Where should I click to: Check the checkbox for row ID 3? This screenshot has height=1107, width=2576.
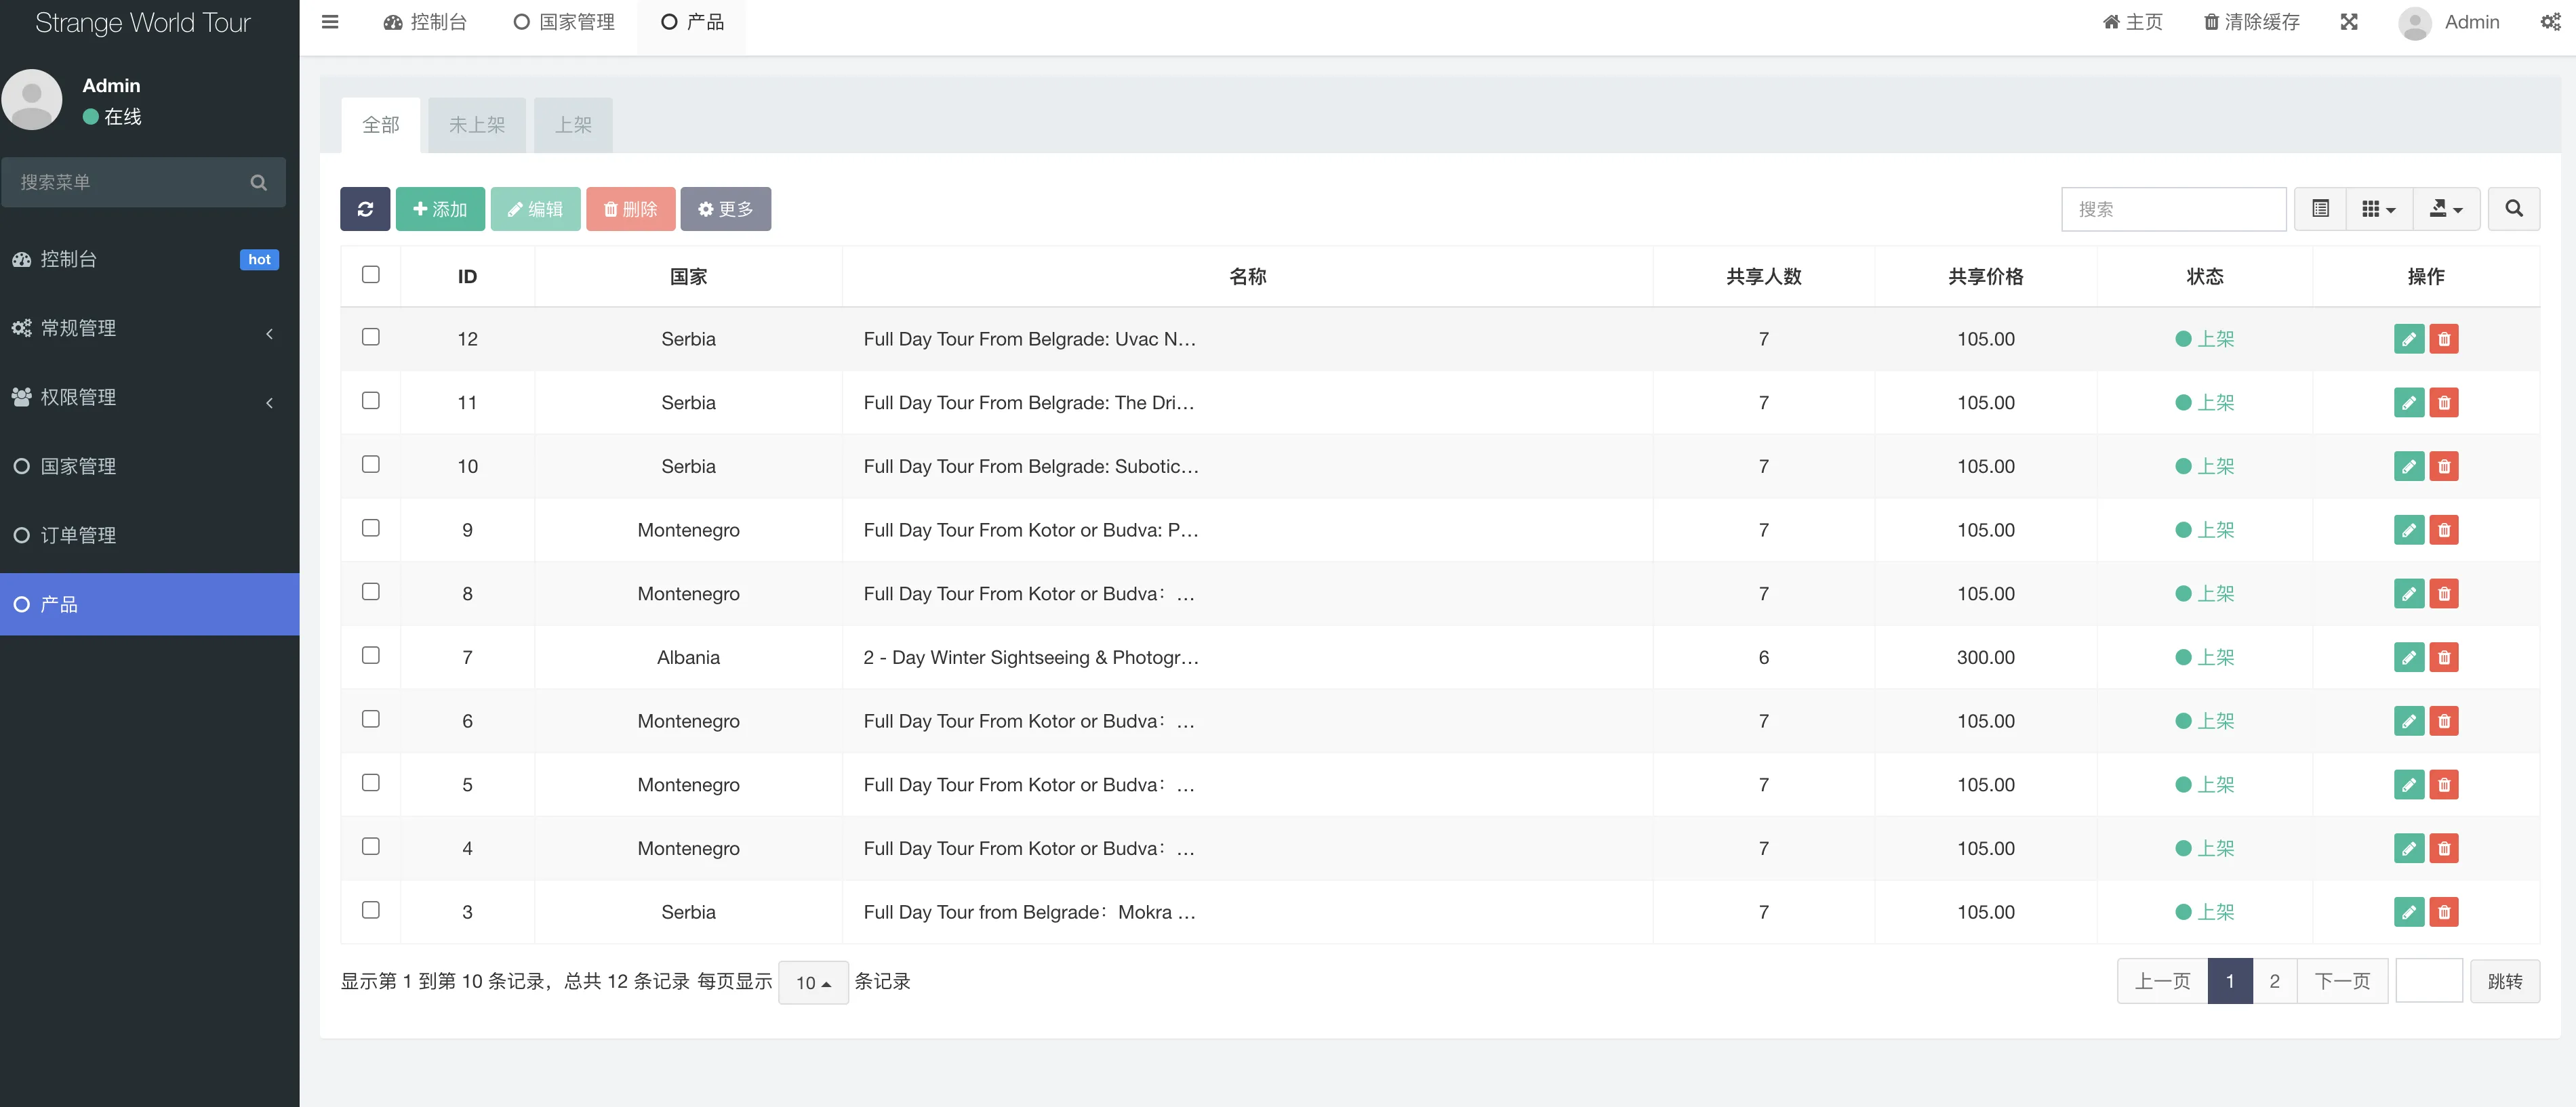(x=371, y=910)
